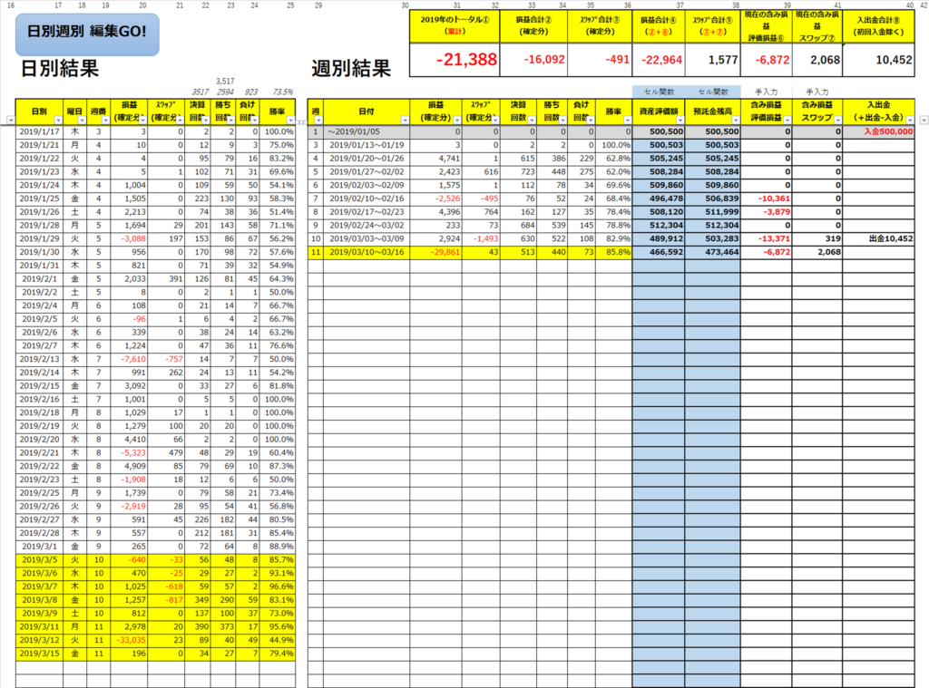
Task: Click the first セル関数 label
Action: 658,92
